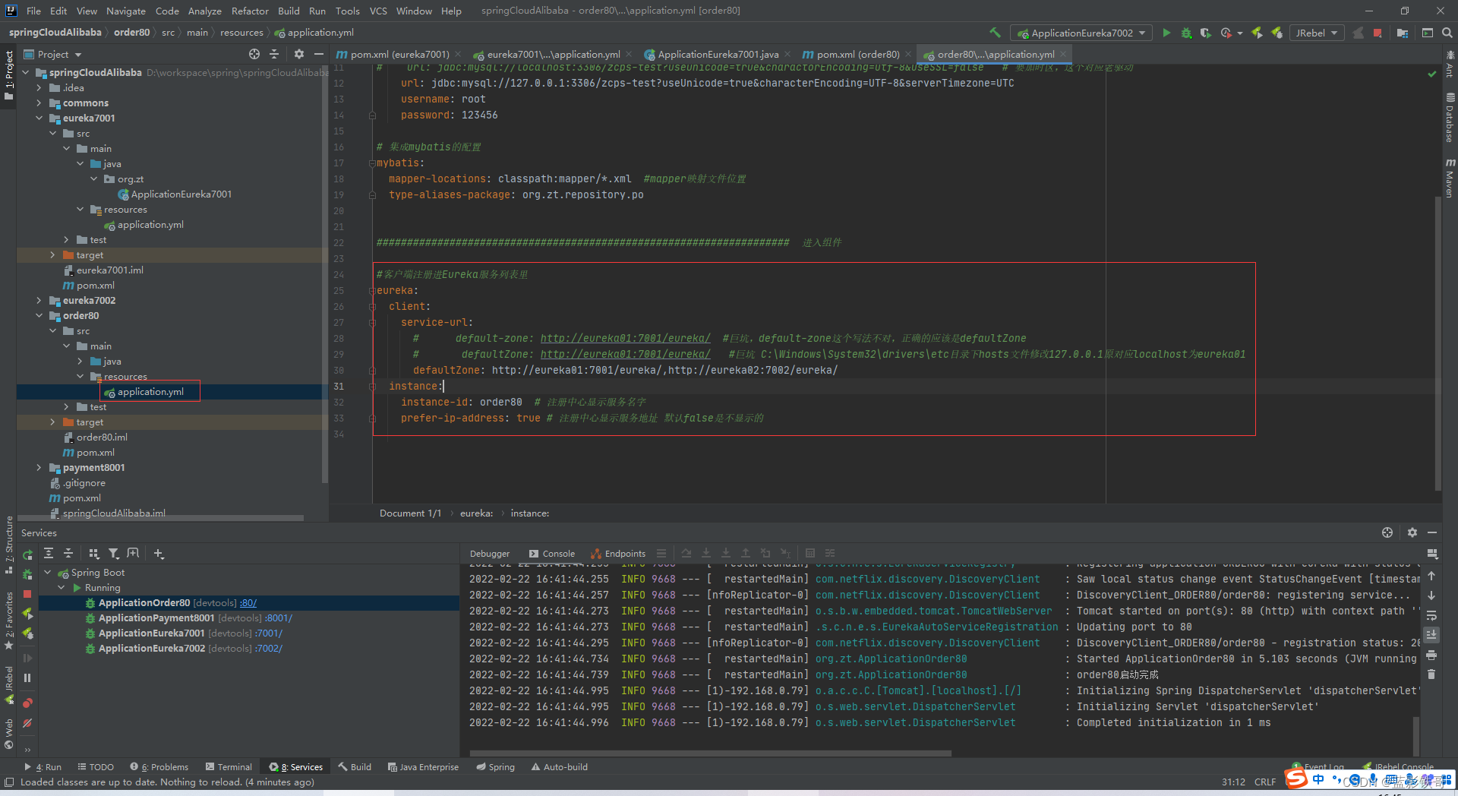Image resolution: width=1458 pixels, height=796 pixels.
Task: Click the console horizontal scrollbar
Action: click(x=710, y=753)
